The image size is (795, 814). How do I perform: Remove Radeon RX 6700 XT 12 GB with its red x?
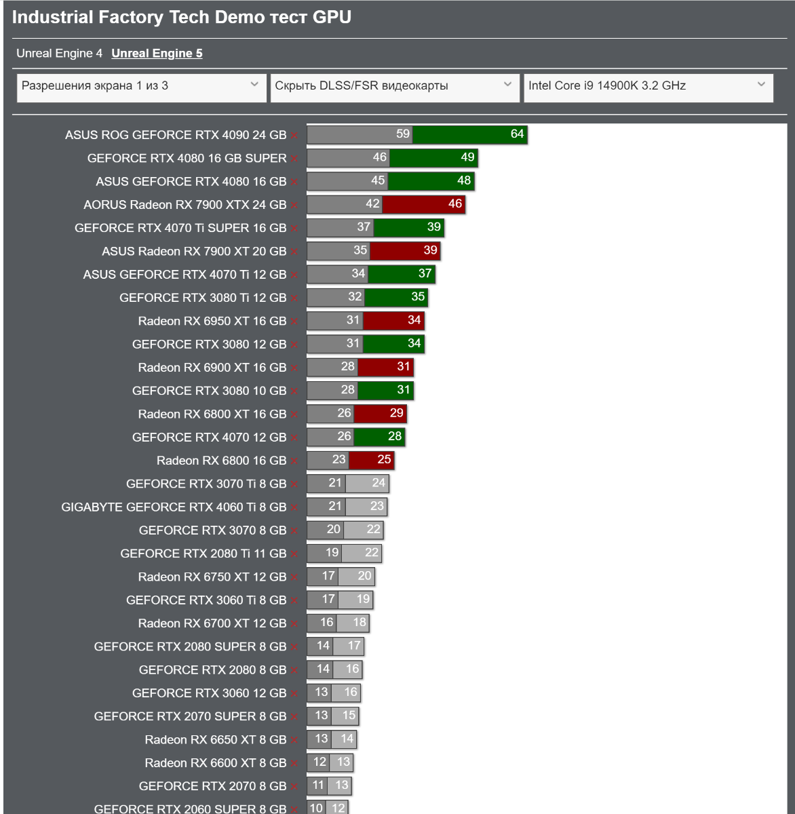pos(295,625)
